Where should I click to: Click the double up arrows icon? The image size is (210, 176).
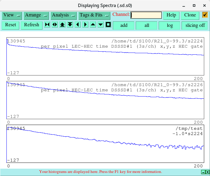pyautogui.click(x=62, y=25)
